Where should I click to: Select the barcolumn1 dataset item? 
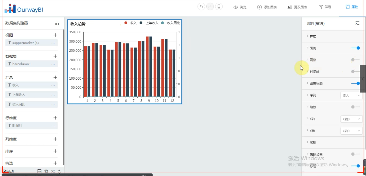[x=32, y=64]
